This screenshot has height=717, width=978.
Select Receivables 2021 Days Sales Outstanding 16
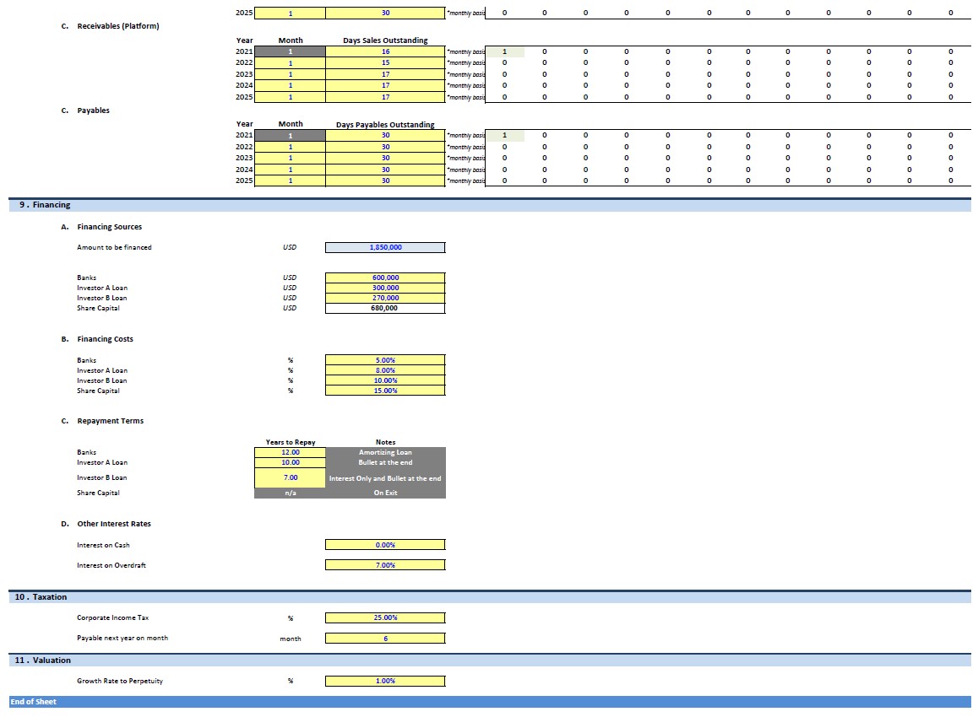tap(385, 51)
